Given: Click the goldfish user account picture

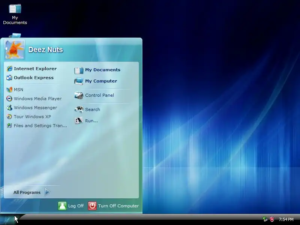Looking at the screenshot, I should tap(15, 49).
